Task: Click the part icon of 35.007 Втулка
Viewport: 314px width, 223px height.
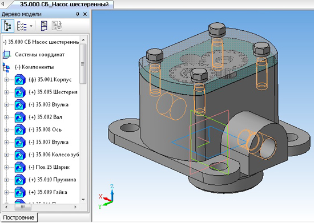Action: [x=20, y=142]
